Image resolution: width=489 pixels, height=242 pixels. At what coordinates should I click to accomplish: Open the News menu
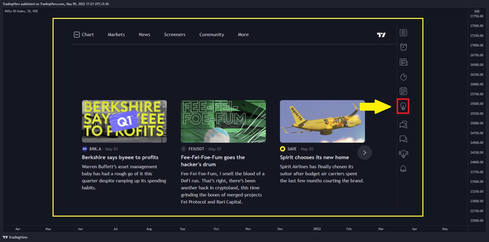tap(145, 35)
